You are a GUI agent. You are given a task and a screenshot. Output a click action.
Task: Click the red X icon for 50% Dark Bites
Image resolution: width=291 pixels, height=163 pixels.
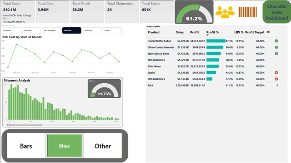276,79
